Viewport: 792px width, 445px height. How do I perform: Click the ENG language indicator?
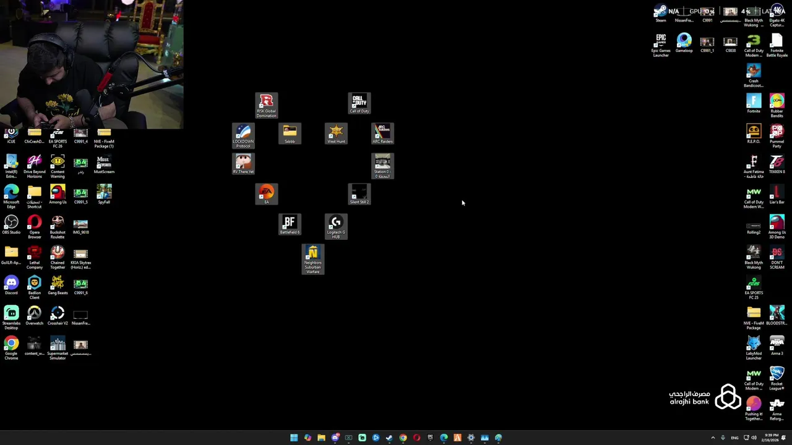[734, 438]
